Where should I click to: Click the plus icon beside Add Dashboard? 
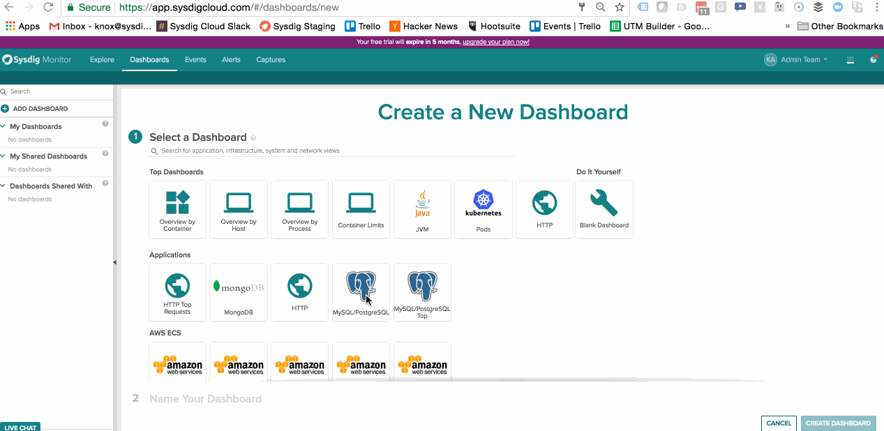(5, 109)
